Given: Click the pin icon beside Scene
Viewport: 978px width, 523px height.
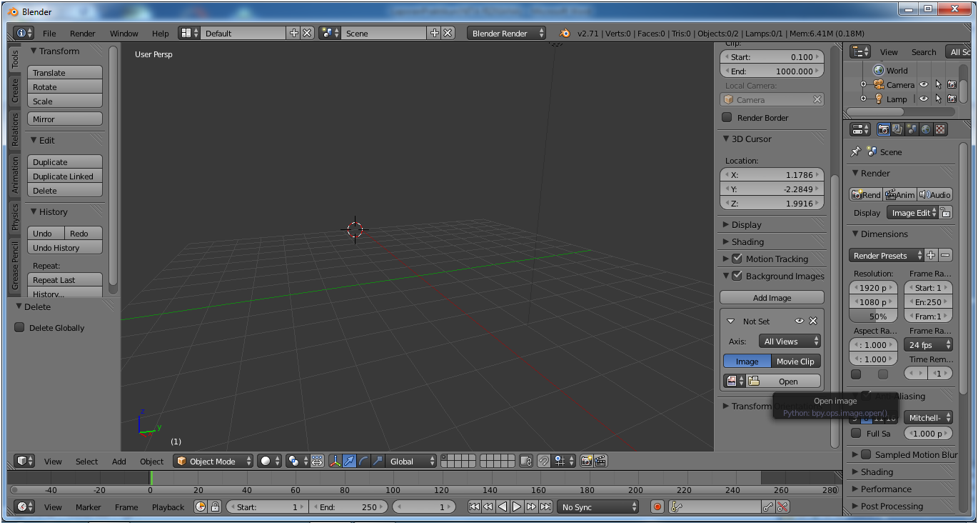Looking at the screenshot, I should coord(856,152).
